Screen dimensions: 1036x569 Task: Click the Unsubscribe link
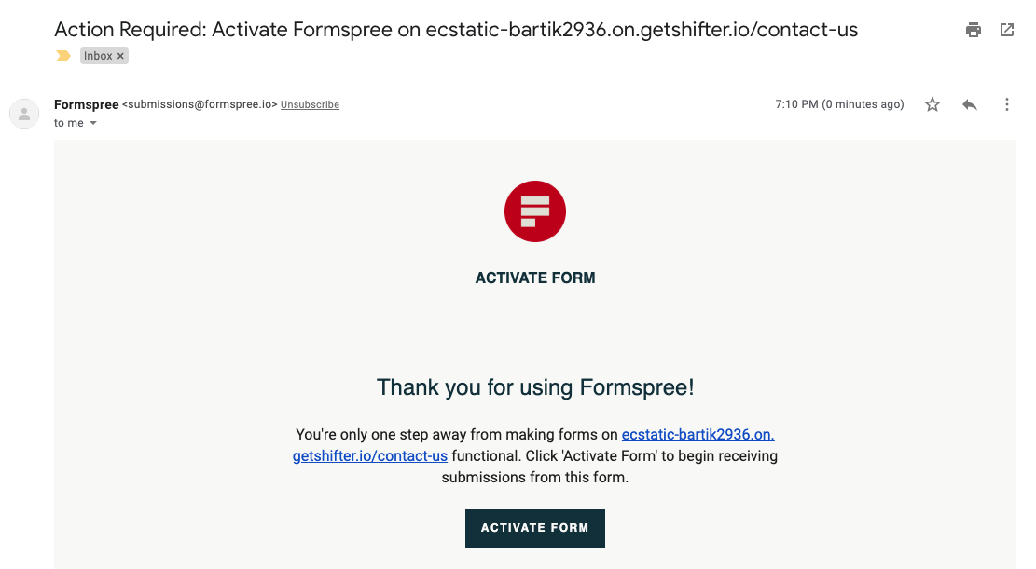pos(310,104)
